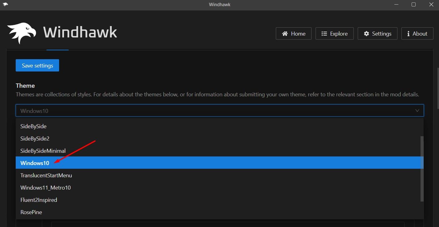Close the Windhawk window
Viewport: 439px width, 227px height.
point(431,5)
